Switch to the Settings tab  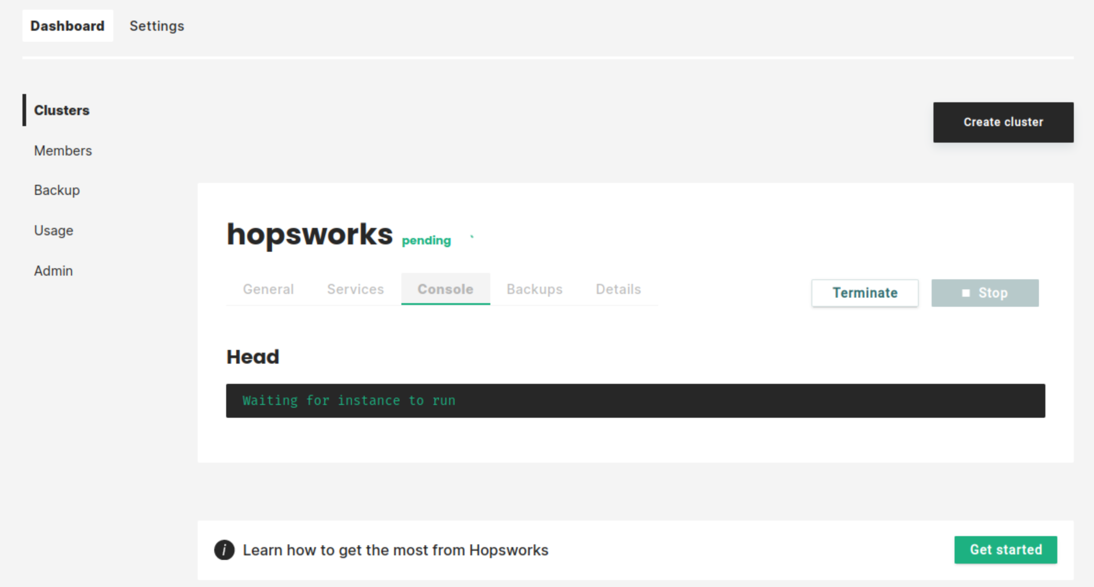point(157,26)
